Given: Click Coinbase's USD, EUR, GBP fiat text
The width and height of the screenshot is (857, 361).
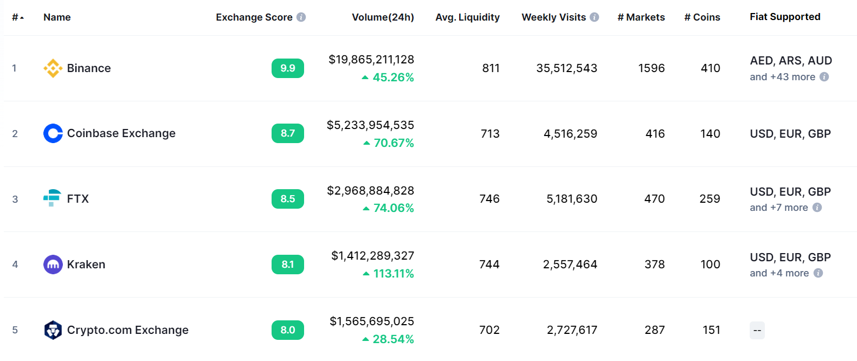Looking at the screenshot, I should pos(790,134).
